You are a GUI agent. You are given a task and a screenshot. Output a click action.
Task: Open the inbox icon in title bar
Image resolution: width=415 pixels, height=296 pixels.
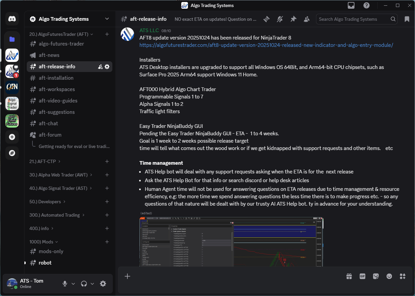(x=351, y=5)
